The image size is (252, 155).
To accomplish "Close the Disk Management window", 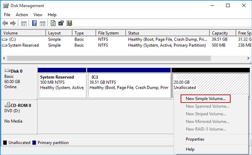I will 244,5.
